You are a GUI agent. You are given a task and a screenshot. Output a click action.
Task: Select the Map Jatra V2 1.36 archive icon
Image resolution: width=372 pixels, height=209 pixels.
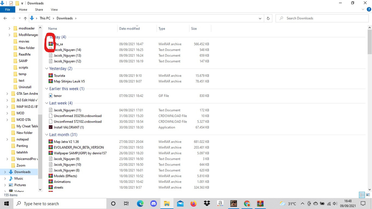point(51,142)
